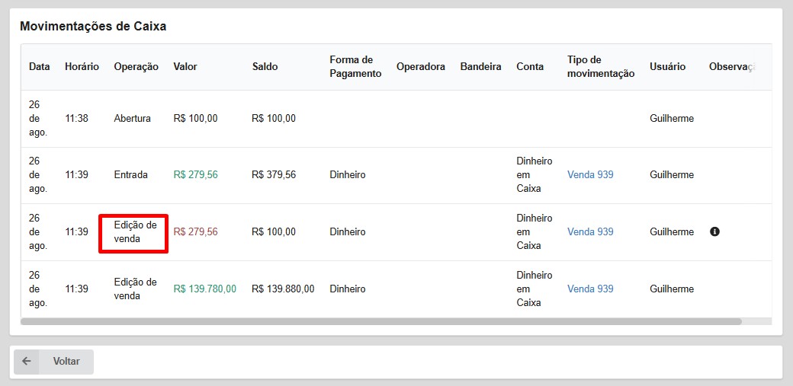The width and height of the screenshot is (793, 386).
Task: Click the Valor column header
Action: [x=185, y=66]
